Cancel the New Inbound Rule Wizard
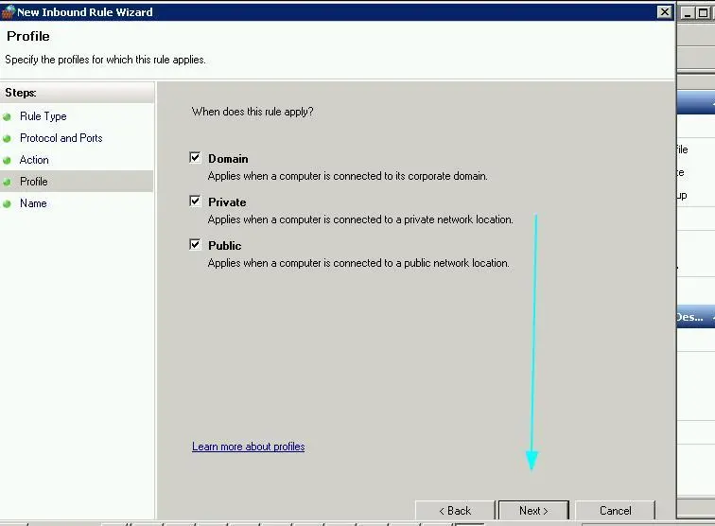 pyautogui.click(x=615, y=511)
